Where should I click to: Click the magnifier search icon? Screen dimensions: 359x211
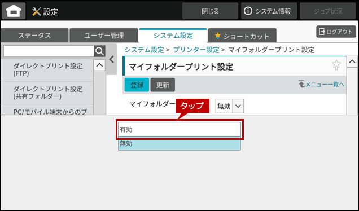pos(99,51)
